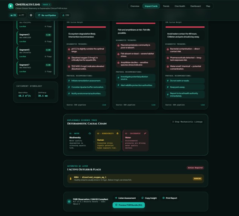Click the WARNING badge on the outlier row

tap(198, 179)
